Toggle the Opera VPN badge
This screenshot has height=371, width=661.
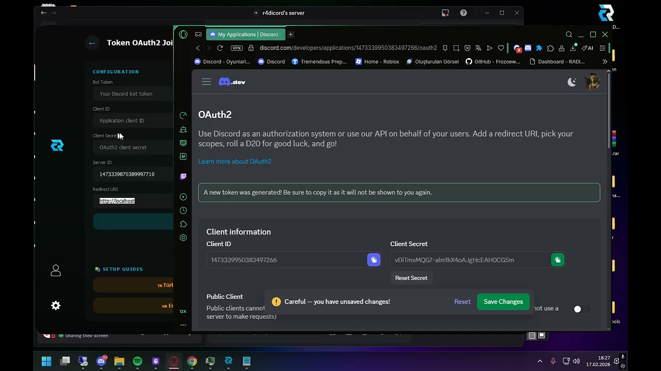tap(237, 48)
